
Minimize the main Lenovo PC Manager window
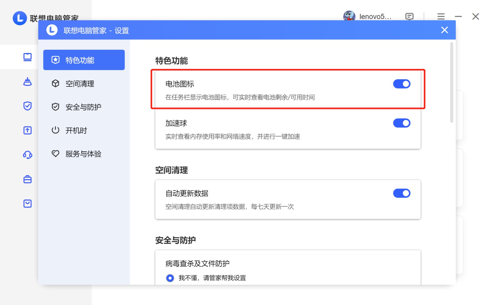458,17
